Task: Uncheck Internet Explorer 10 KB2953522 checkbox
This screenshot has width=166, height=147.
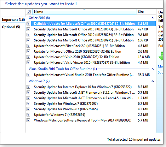Action: pos(28,87)
